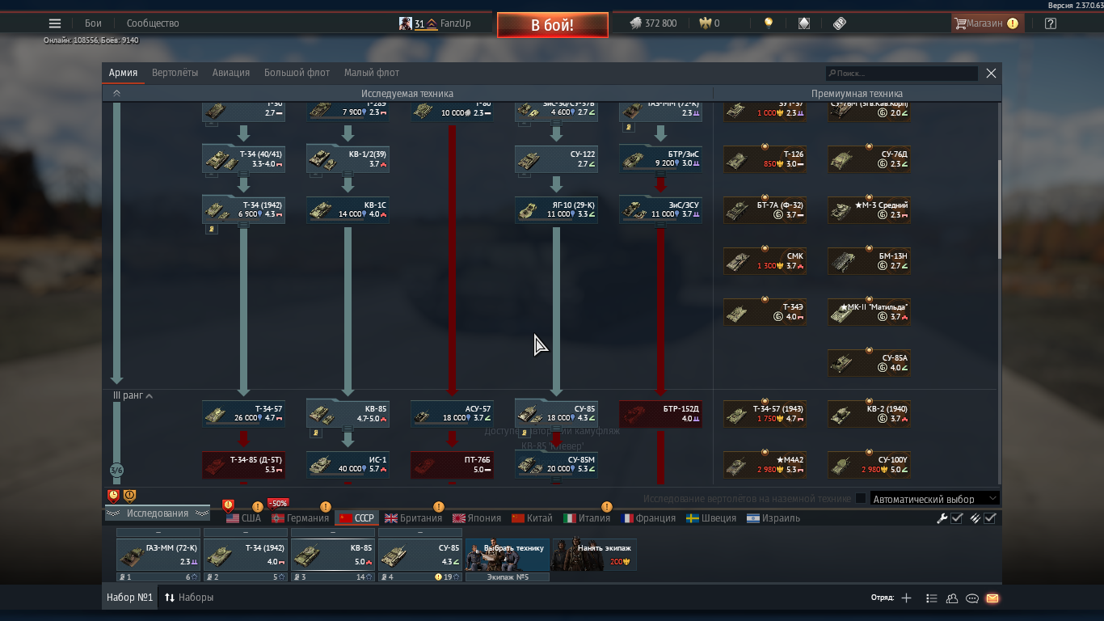Open the help question mark icon
Screen dimensions: 1104x621
pyautogui.click(x=1050, y=23)
